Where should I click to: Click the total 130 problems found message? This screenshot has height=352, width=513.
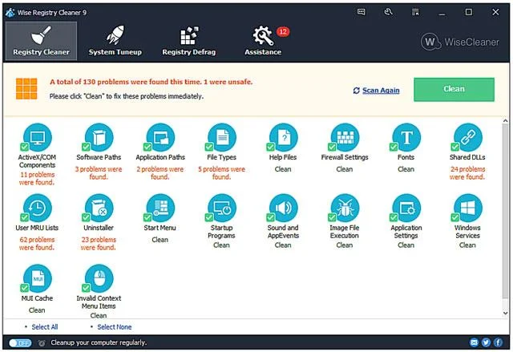151,82
